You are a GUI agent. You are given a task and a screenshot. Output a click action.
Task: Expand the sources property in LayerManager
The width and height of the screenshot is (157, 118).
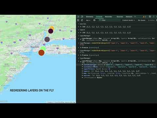[x=82, y=75]
